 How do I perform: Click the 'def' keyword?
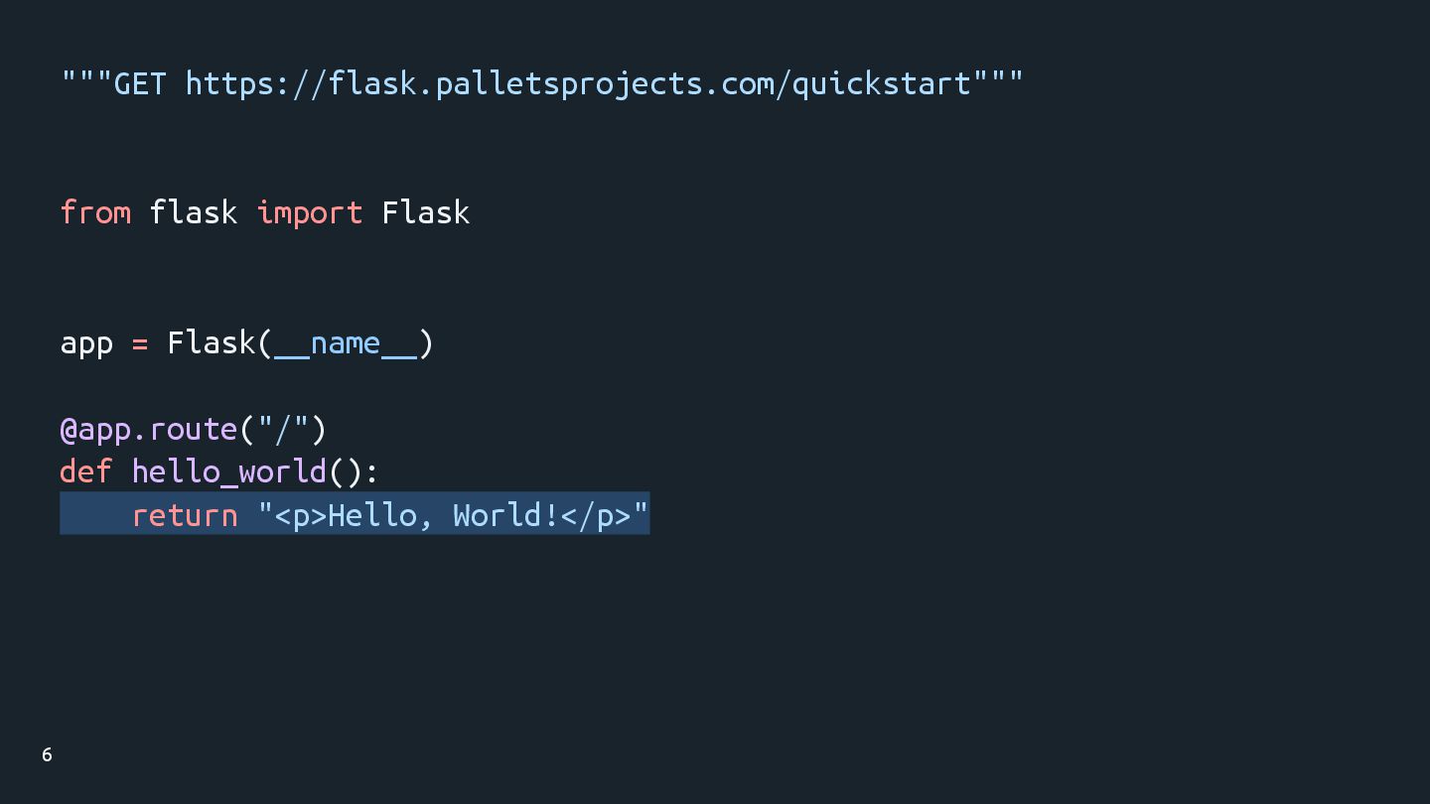pyautogui.click(x=86, y=470)
